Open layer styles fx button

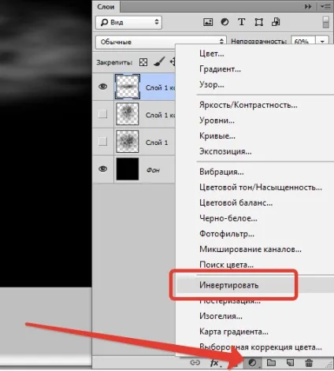click(215, 363)
